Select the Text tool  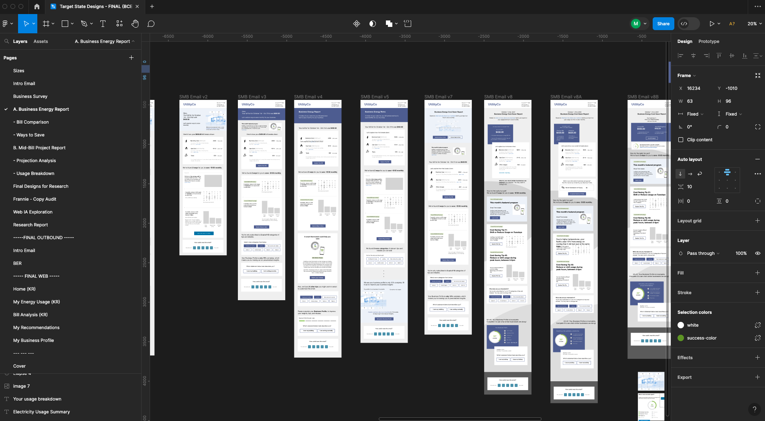pos(103,24)
